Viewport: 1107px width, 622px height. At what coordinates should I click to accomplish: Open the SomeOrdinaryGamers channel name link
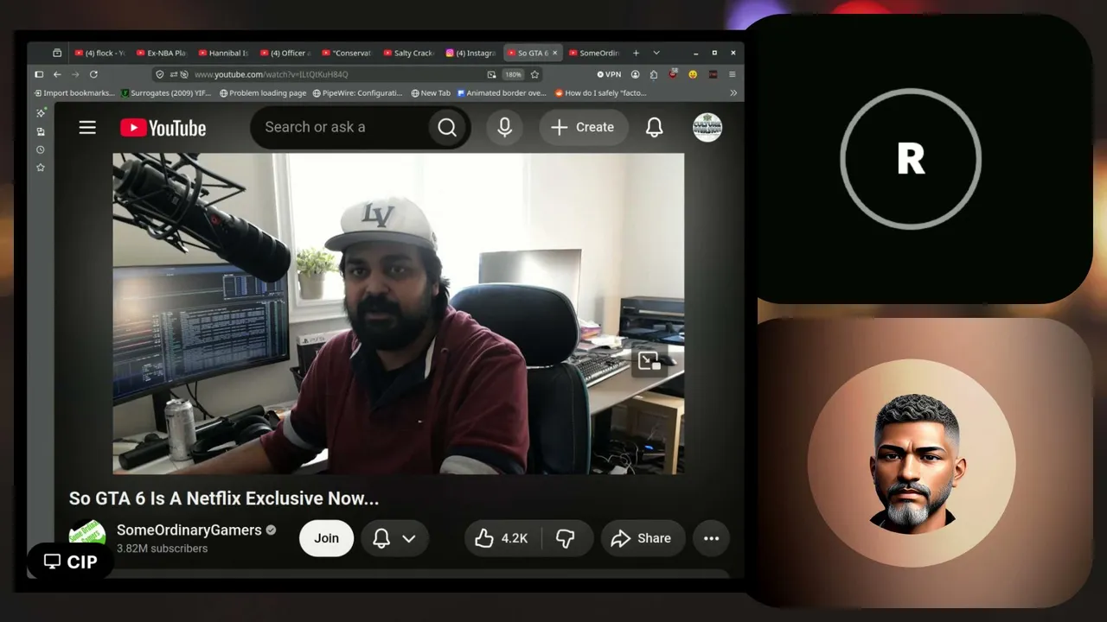[189, 530]
